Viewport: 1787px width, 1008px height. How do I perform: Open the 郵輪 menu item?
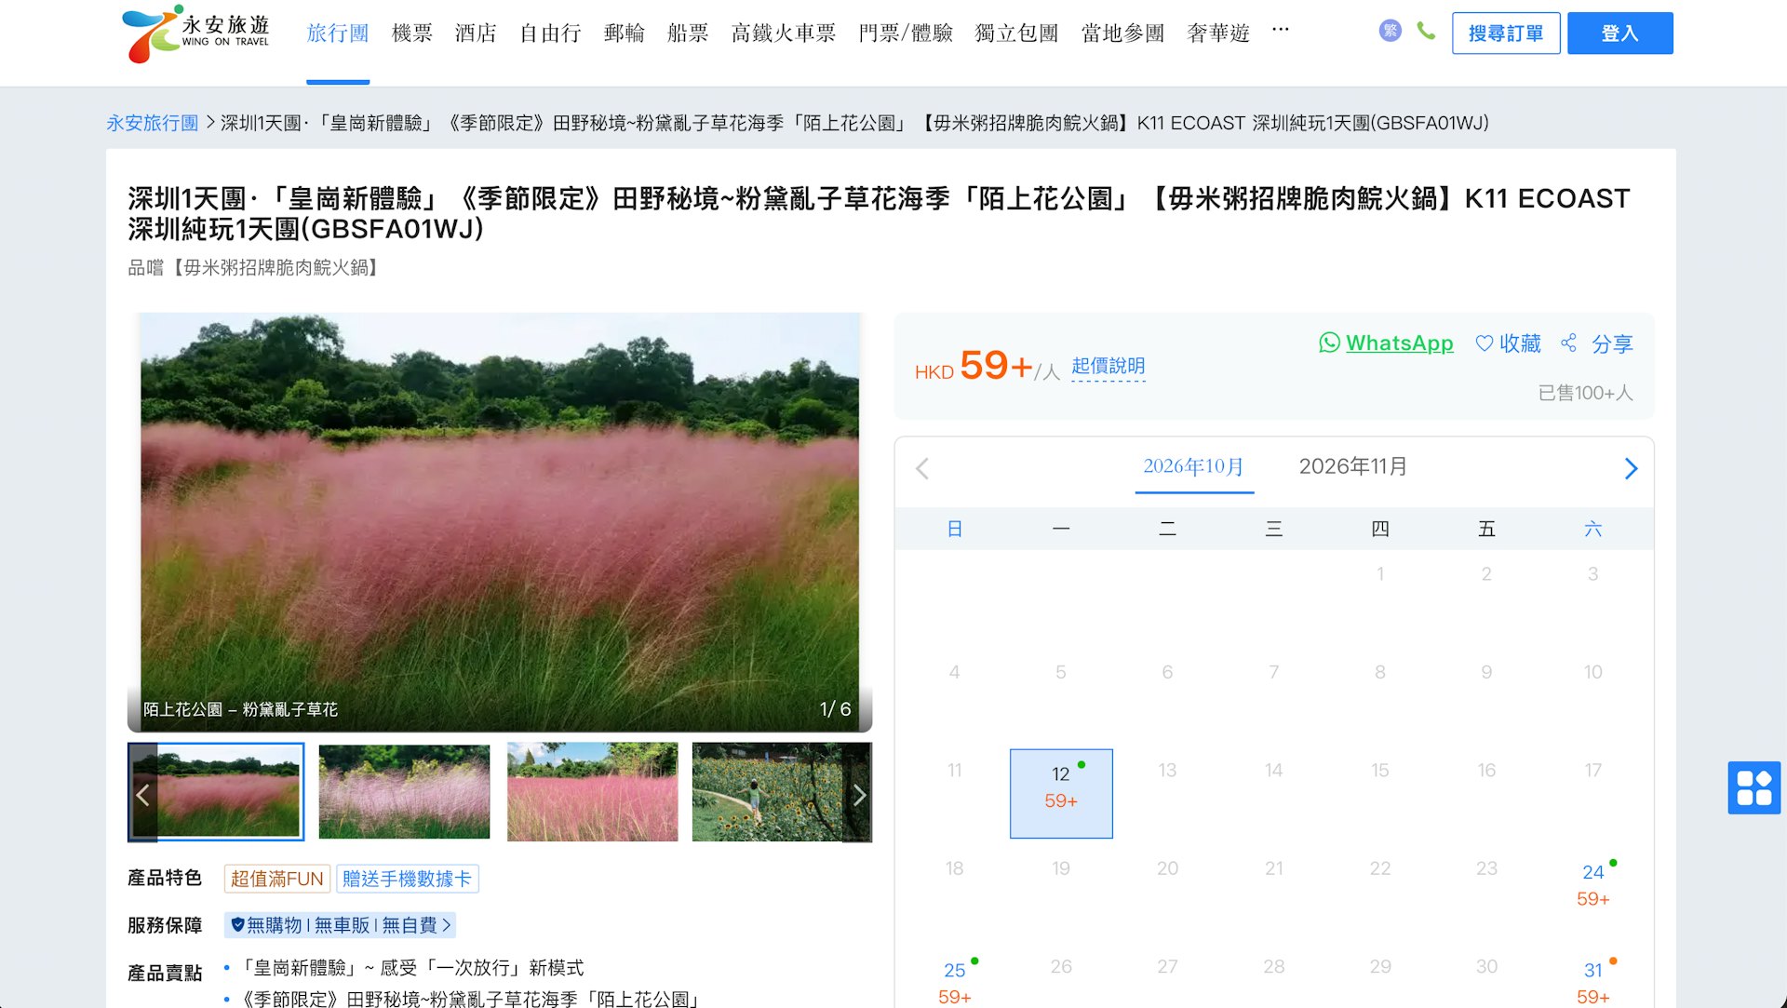625,34
